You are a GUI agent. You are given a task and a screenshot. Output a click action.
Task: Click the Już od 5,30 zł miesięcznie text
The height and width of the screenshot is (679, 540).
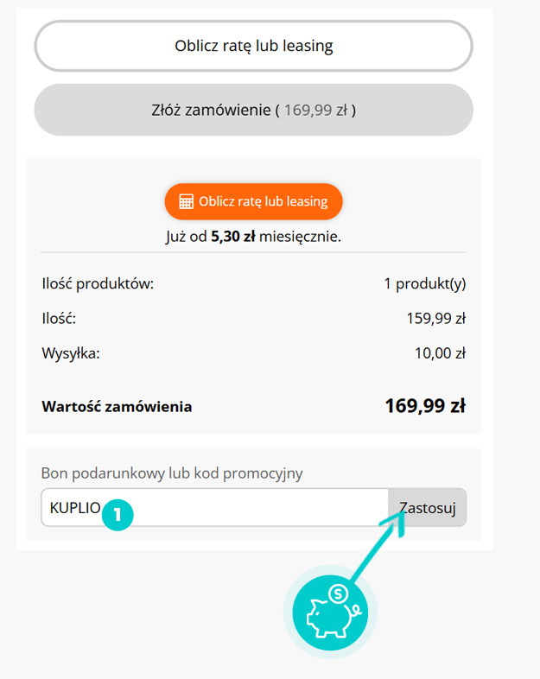tap(253, 237)
